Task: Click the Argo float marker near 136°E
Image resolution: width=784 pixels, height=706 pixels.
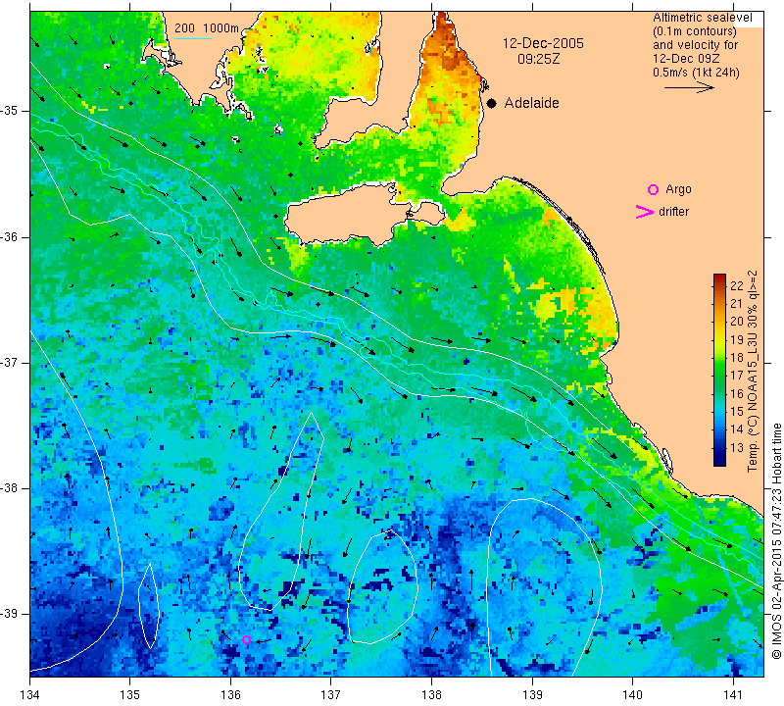Action: 246,639
